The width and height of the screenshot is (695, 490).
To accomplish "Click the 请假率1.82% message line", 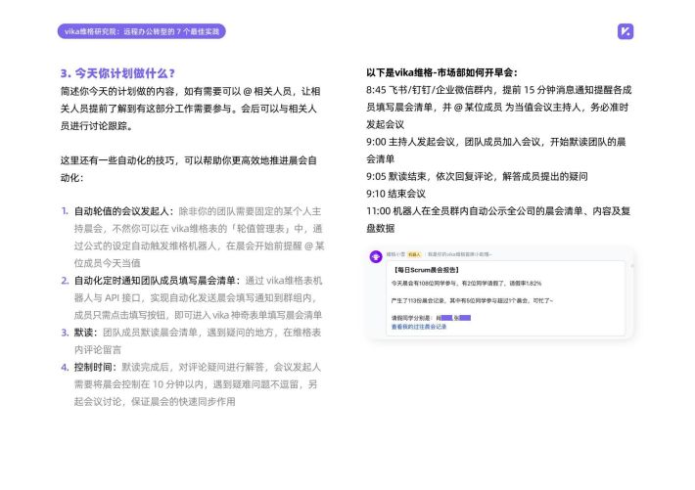I will click(466, 283).
